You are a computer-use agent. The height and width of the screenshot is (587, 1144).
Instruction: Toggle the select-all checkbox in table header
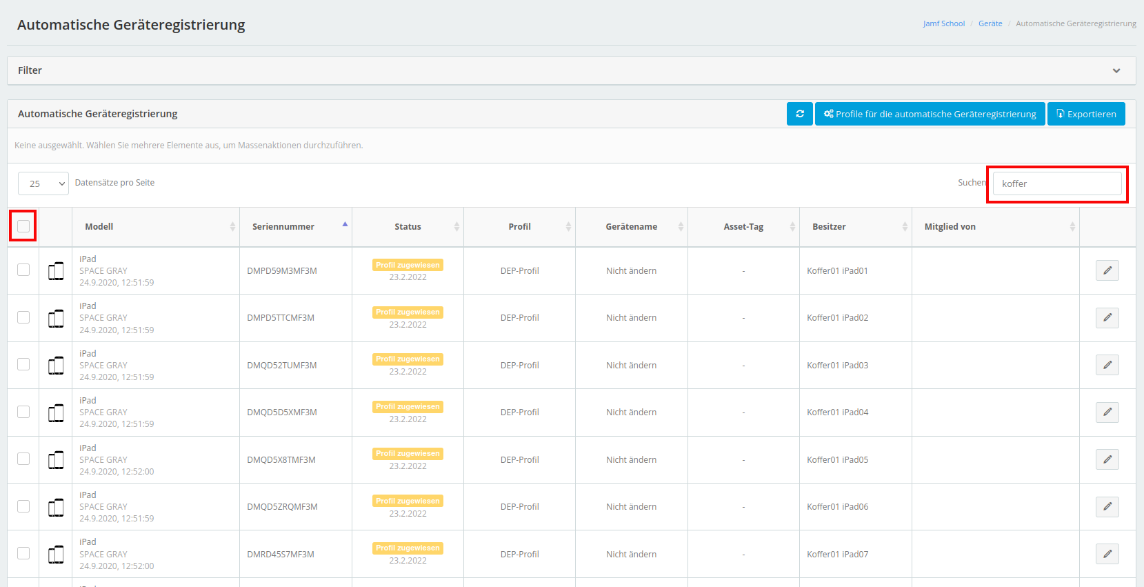[23, 226]
